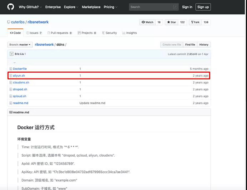The width and height of the screenshot is (247, 190).
Task: Click the slash shortcut icon in search box
Action: coord(175,7)
